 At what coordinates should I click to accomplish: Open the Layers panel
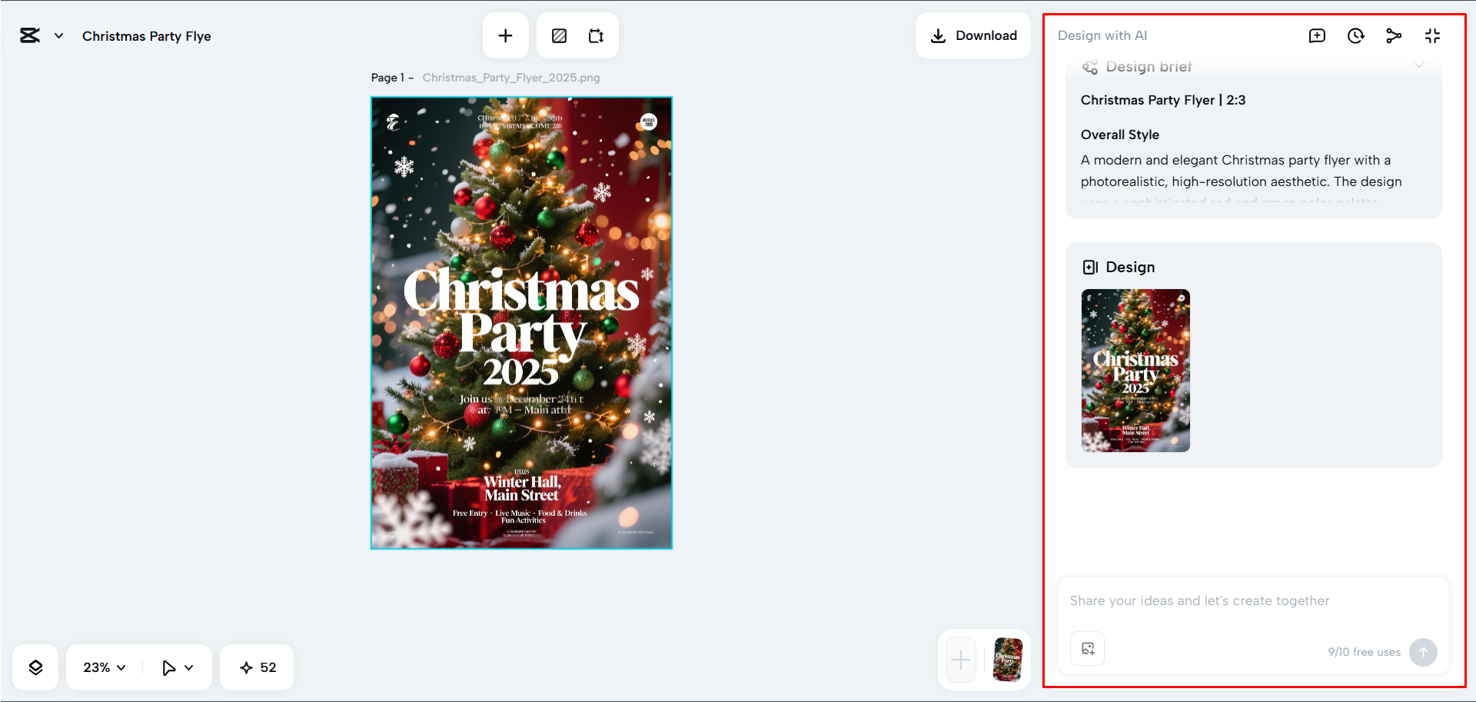pos(35,667)
